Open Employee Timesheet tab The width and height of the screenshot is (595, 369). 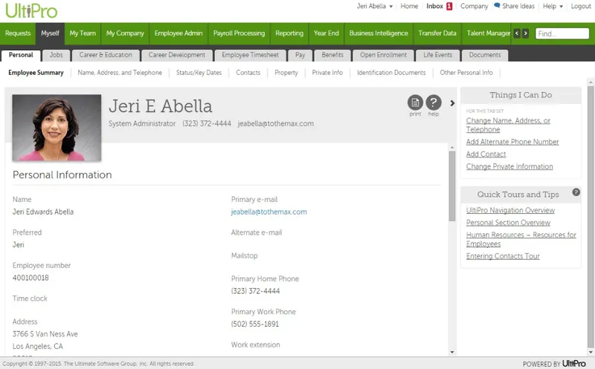[x=251, y=55]
